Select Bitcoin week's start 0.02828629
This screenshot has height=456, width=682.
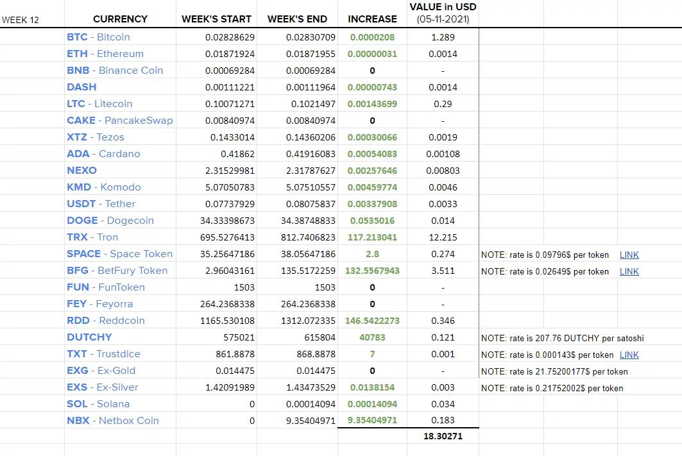[x=230, y=37]
